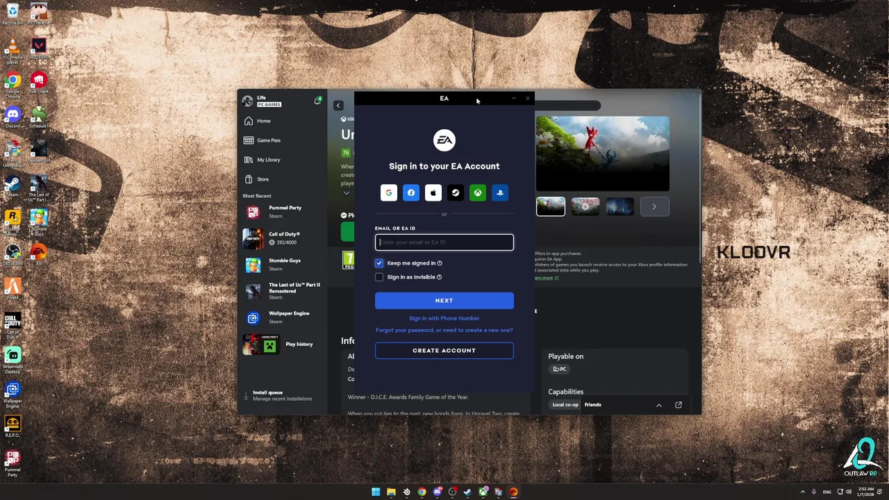Show info for Sign in as invisible

click(440, 277)
